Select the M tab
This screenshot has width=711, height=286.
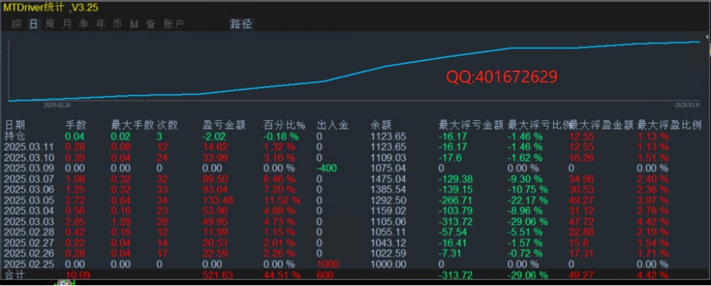point(134,25)
